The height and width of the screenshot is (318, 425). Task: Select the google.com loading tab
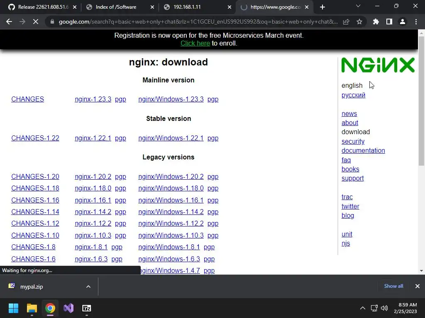coord(274,7)
